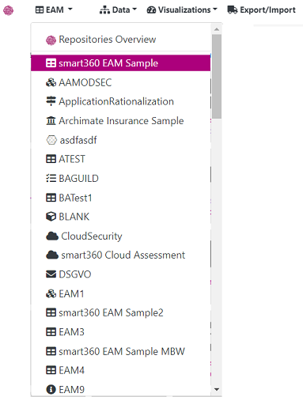Click the smart360 logo icon in navbar
303x397 pixels.
8,10
